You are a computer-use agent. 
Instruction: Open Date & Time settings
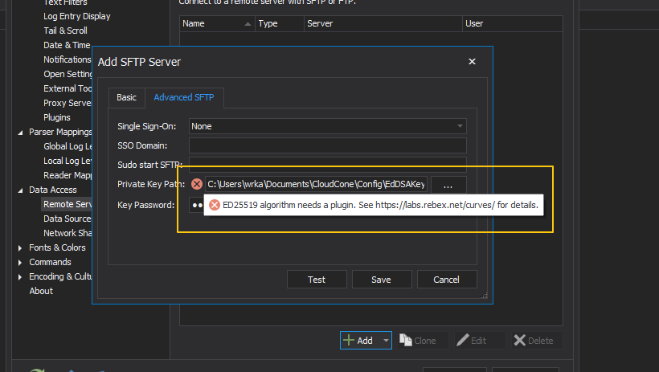tap(67, 45)
